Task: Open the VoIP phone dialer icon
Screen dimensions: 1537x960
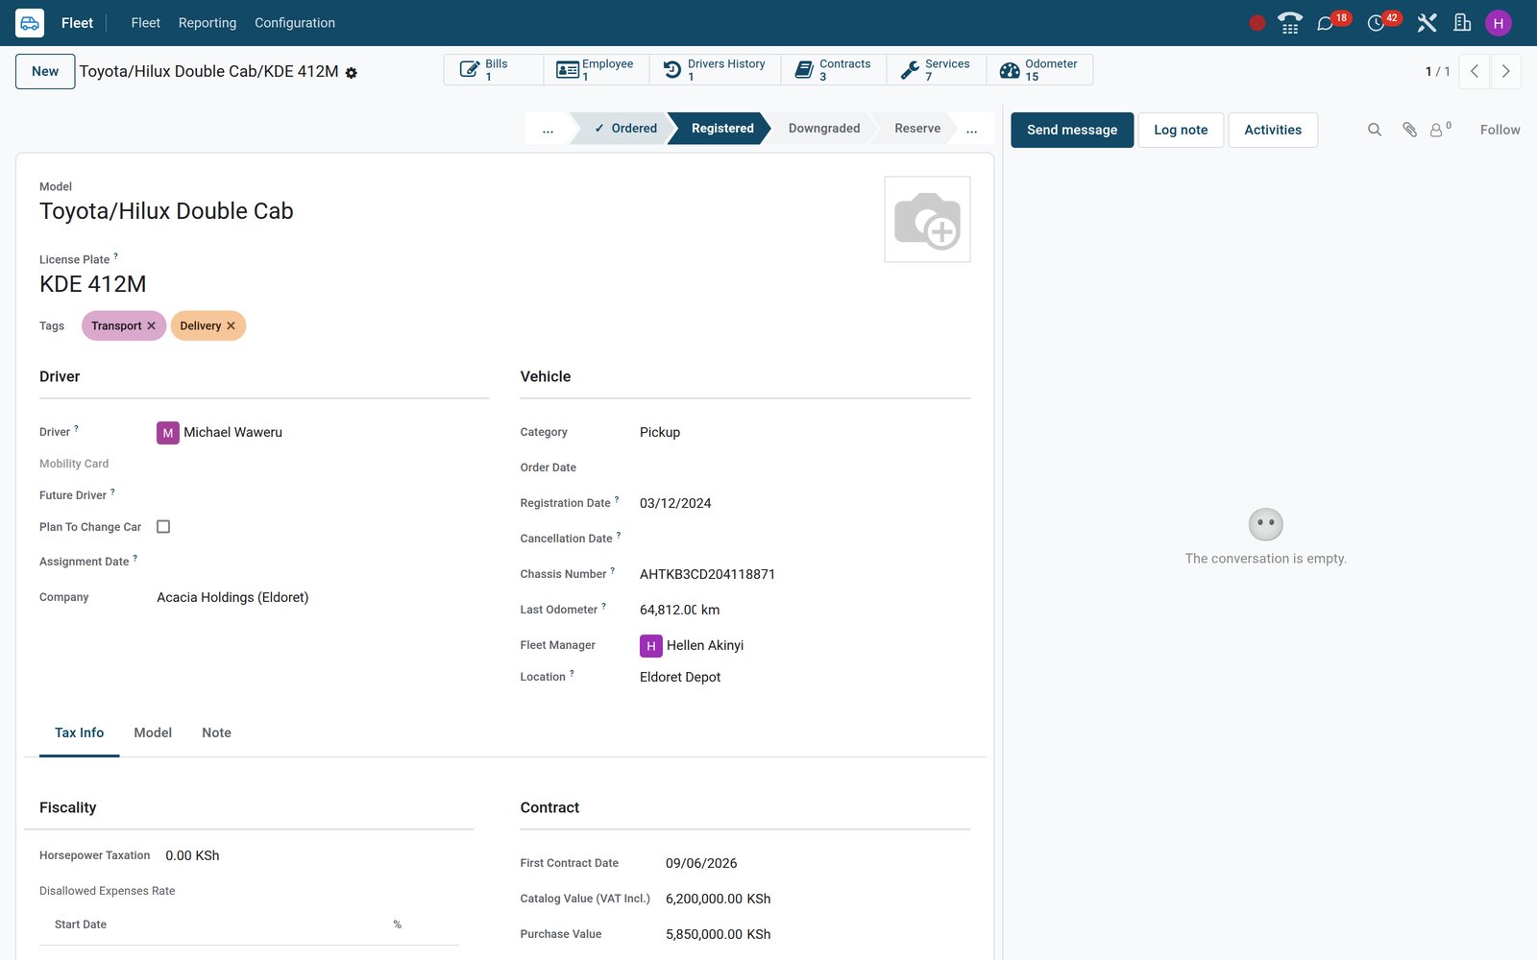Action: (1290, 23)
